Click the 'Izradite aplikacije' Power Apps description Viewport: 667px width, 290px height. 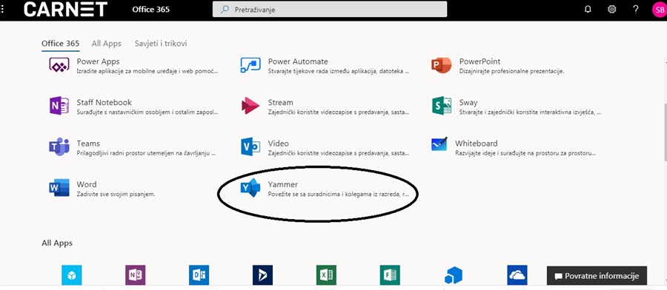147,71
